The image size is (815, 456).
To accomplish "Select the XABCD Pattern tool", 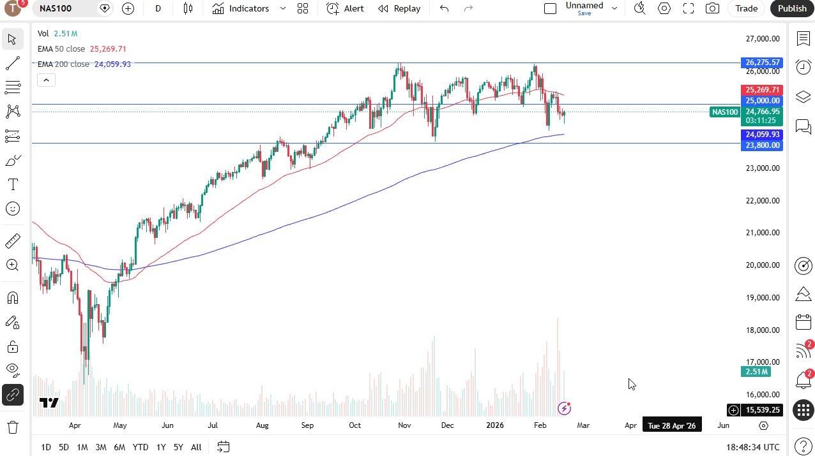I will (x=12, y=112).
